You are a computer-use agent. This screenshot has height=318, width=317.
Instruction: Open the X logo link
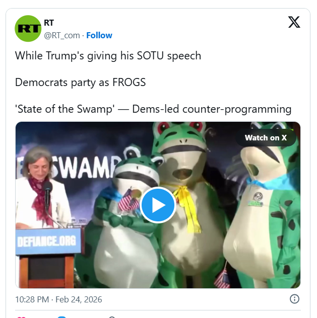pos(294,22)
